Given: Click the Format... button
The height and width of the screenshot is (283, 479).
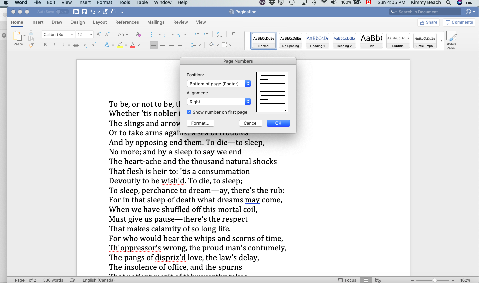Looking at the screenshot, I should 200,123.
